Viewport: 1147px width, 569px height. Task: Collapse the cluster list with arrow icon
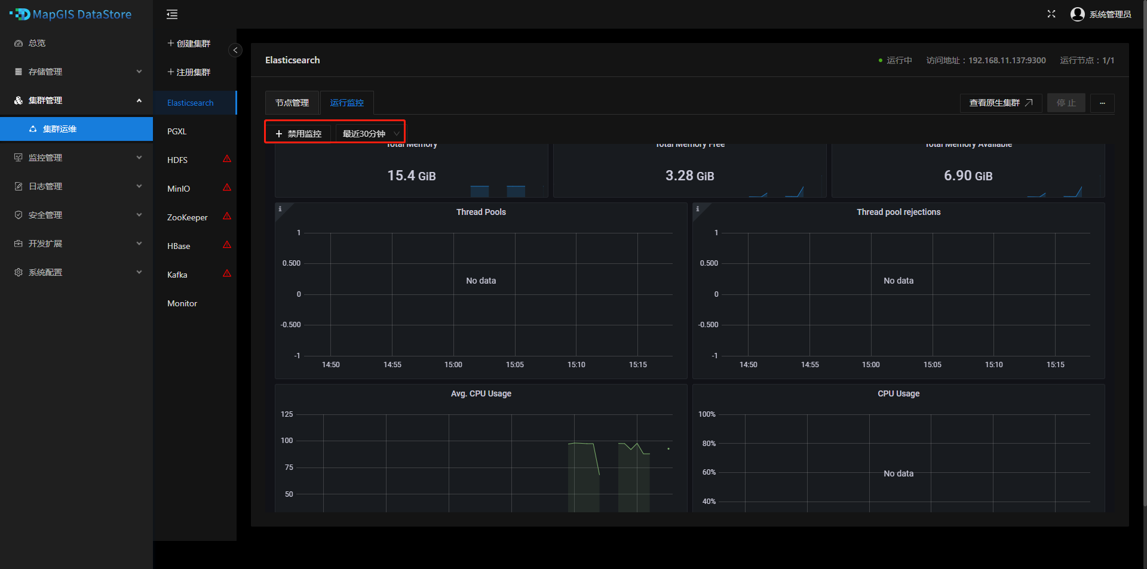(235, 50)
